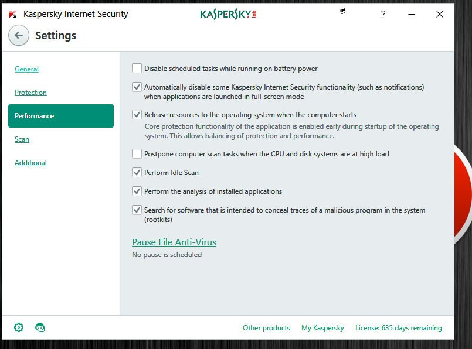Click the support agent face icon
Image resolution: width=472 pixels, height=349 pixels.
pyautogui.click(x=40, y=327)
